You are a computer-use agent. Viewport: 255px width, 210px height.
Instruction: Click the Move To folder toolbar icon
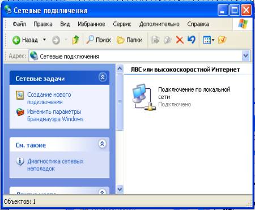[155, 40]
